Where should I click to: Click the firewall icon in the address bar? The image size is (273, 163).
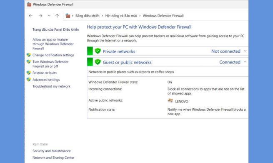(68, 16)
